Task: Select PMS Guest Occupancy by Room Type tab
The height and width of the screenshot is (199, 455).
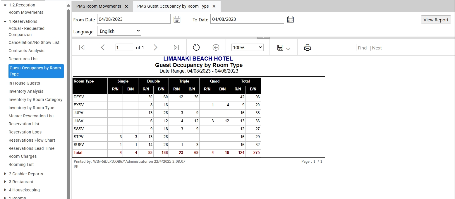Action: [x=173, y=6]
